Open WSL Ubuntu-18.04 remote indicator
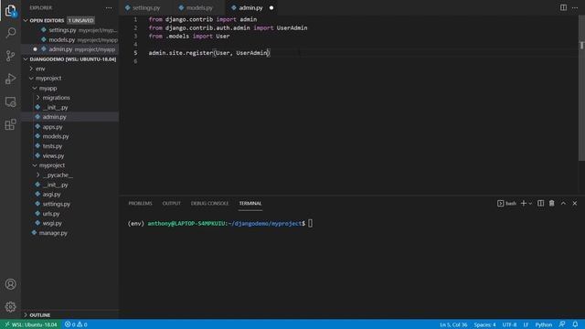Viewport: 585px width, 329px height. [x=31, y=324]
